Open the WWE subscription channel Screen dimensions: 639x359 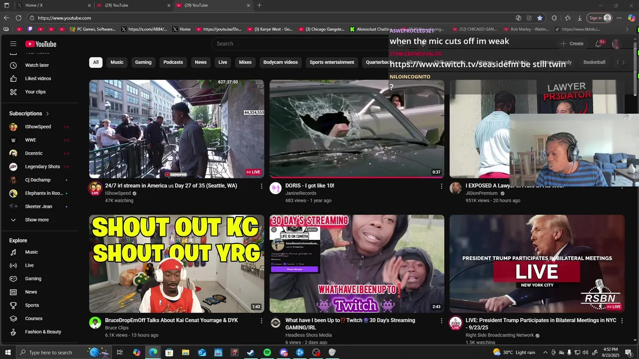point(30,140)
